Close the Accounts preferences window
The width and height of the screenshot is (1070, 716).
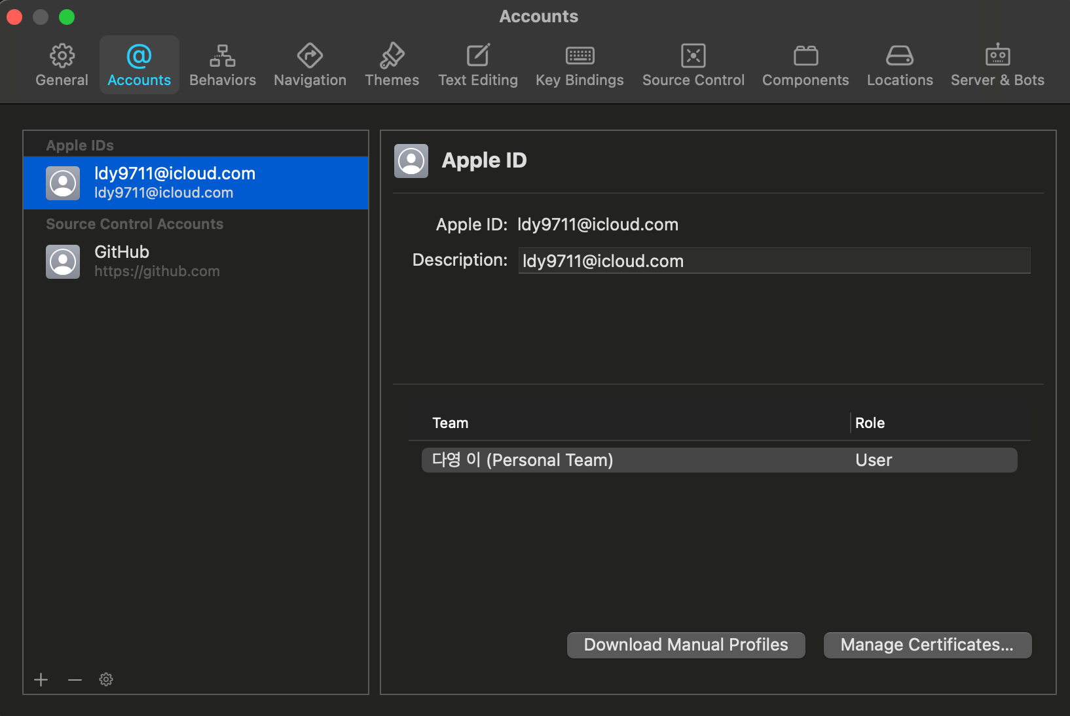(14, 16)
